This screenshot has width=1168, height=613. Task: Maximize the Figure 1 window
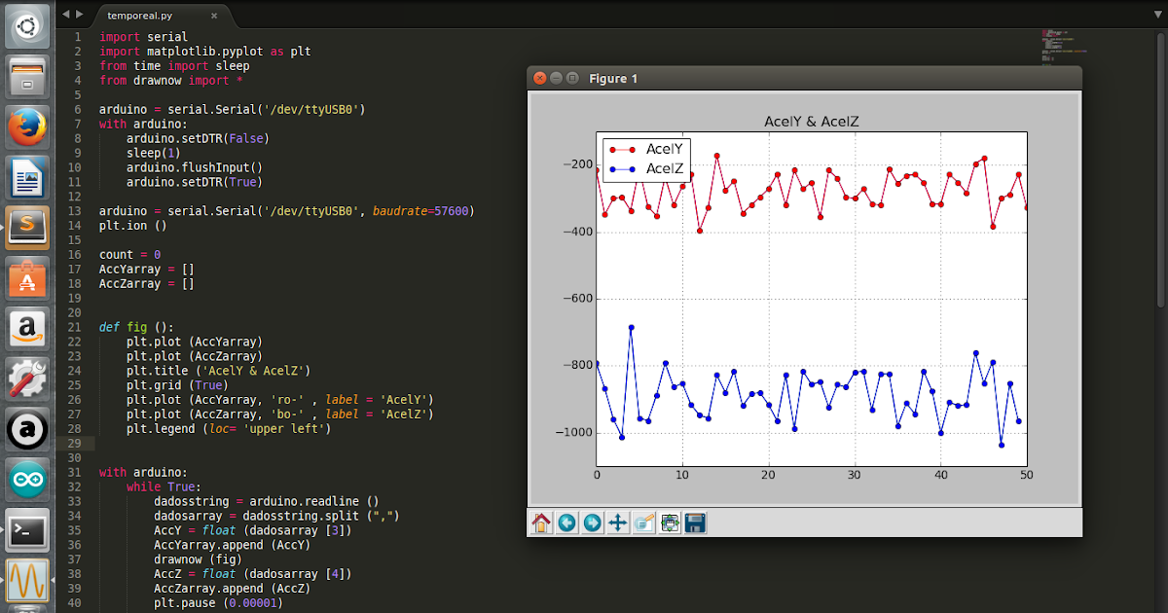[572, 78]
